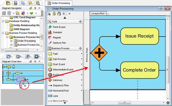
Task: Click the navigator folder icon
Action: click(18, 13)
